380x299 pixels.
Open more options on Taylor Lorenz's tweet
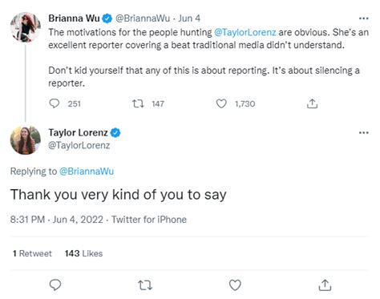[x=364, y=133]
